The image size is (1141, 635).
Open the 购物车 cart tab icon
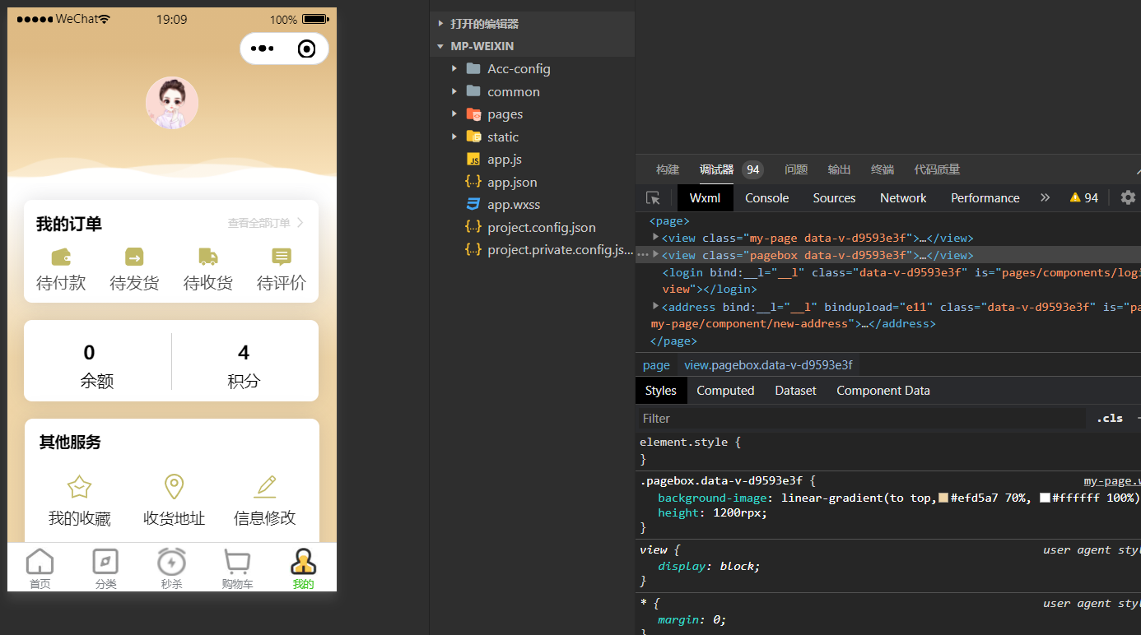point(237,563)
